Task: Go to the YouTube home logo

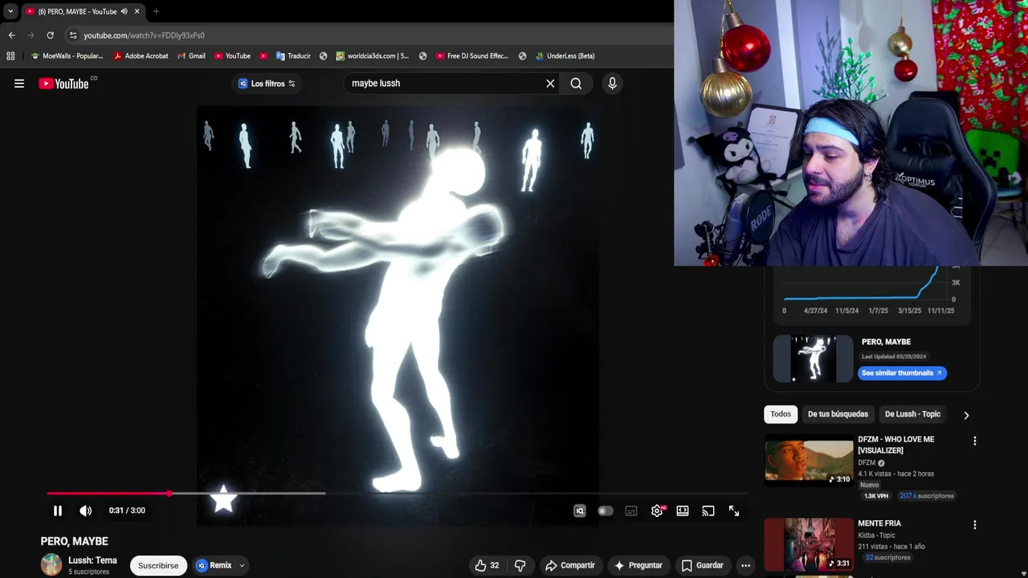Action: point(63,83)
